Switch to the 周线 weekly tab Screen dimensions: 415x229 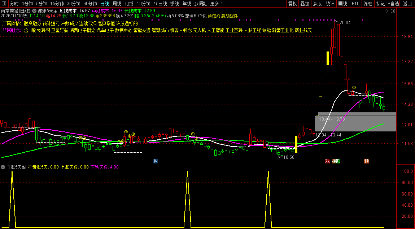point(117,4)
